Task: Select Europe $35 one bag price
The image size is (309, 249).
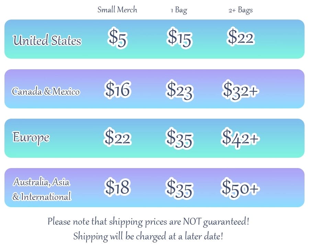Action: click(179, 138)
